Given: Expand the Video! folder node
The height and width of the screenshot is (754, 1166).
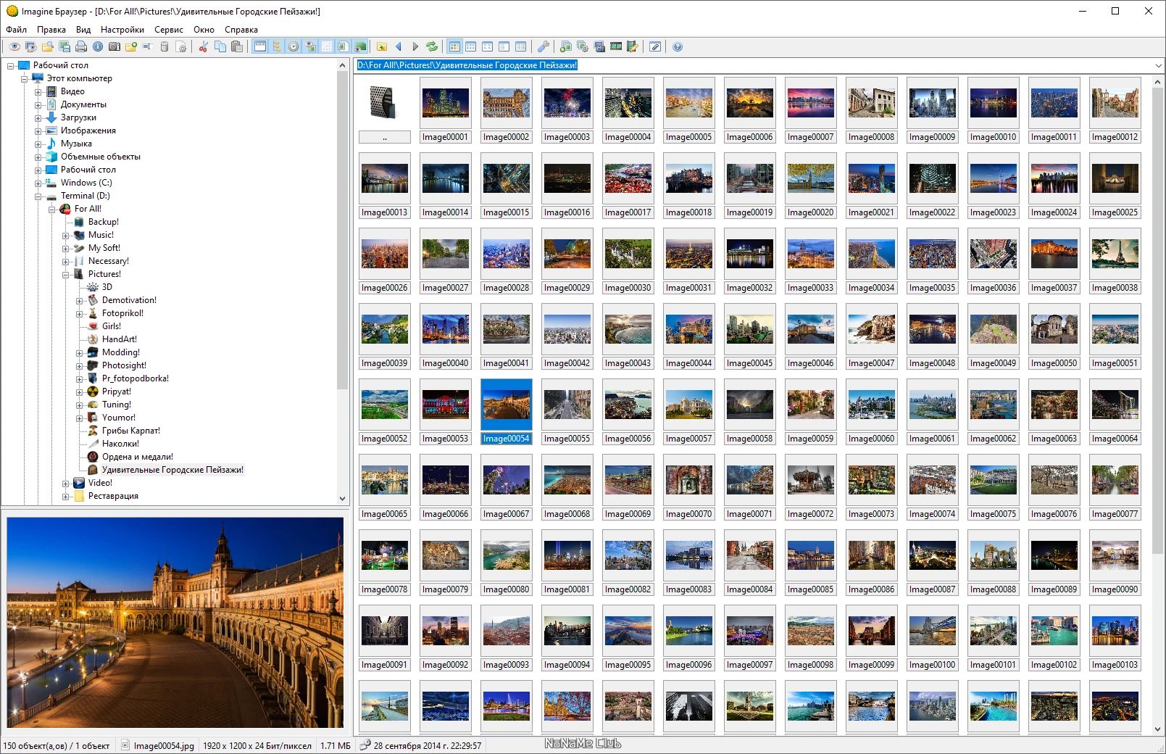Looking at the screenshot, I should pos(65,483).
